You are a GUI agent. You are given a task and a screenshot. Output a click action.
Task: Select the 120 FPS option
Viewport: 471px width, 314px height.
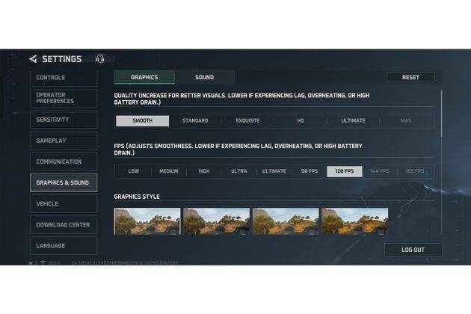pos(345,171)
